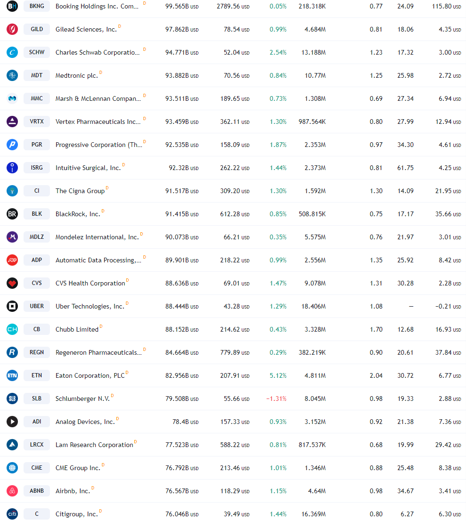The height and width of the screenshot is (521, 466).
Task: Open Mondelez International, Inc. link
Action: pos(97,237)
